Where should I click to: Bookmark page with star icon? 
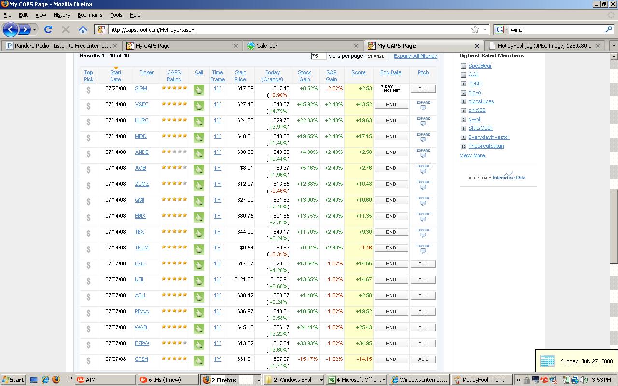pos(475,29)
